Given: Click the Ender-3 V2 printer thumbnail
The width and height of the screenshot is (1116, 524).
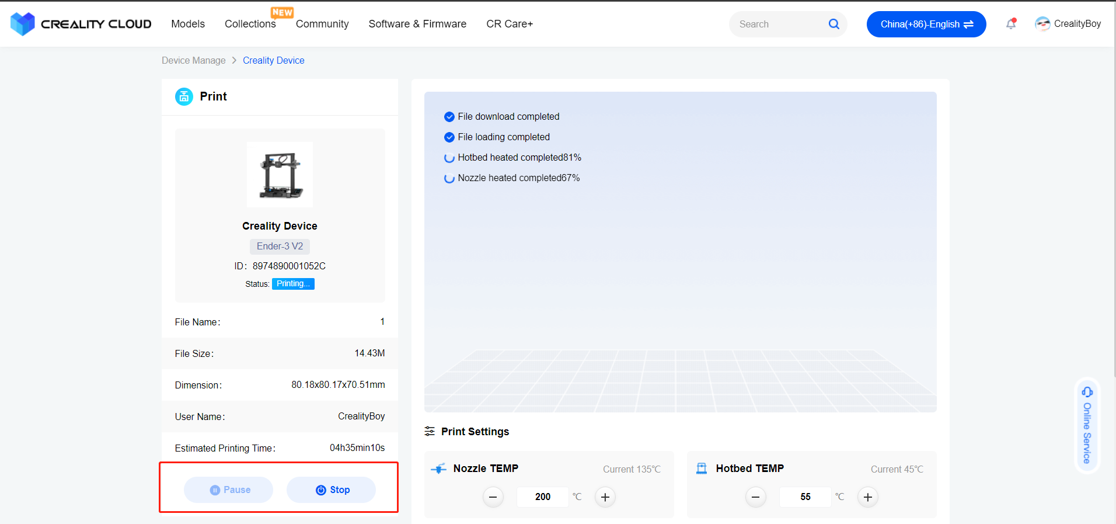Looking at the screenshot, I should [280, 175].
